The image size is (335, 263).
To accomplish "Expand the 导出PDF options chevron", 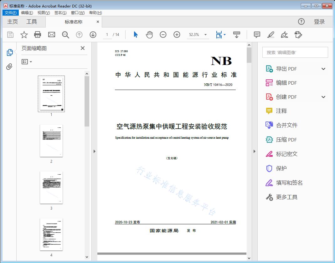I will tap(323, 68).
